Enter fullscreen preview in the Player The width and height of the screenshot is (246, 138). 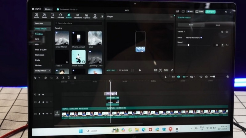pos(172,70)
